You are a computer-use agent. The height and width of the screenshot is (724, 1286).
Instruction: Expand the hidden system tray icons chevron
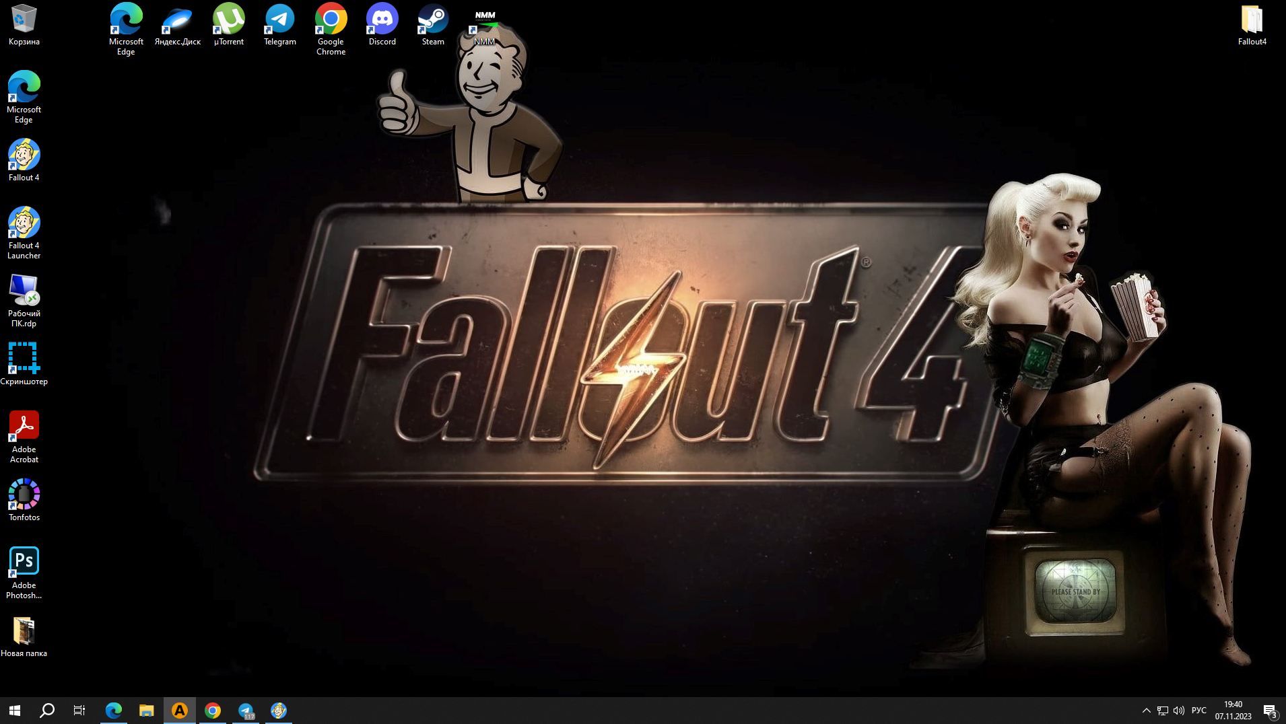coord(1146,711)
